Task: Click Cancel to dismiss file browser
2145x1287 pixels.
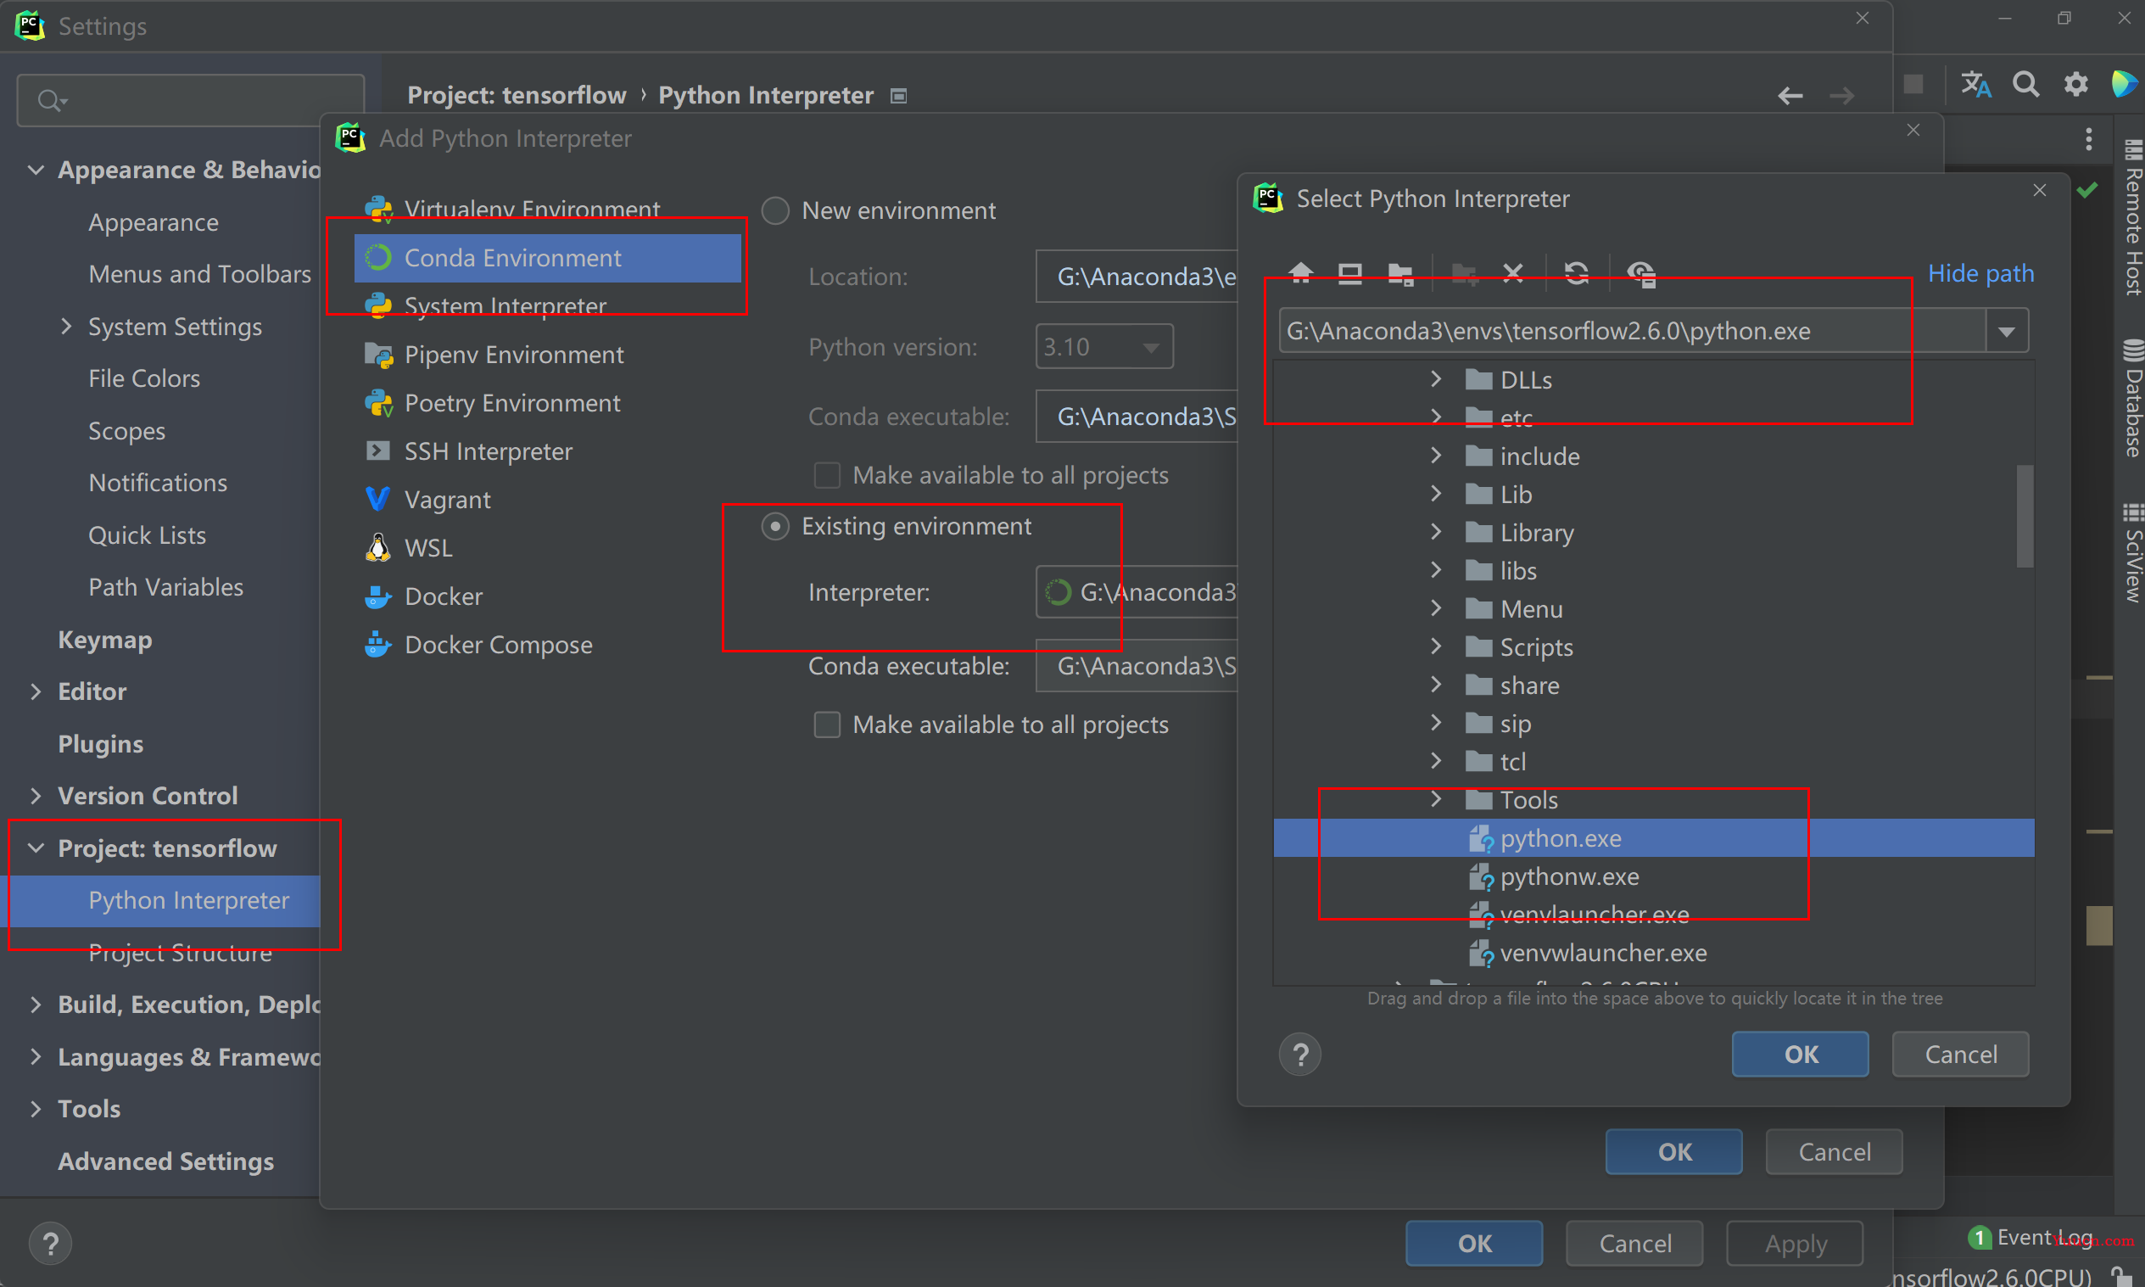Action: [1961, 1053]
